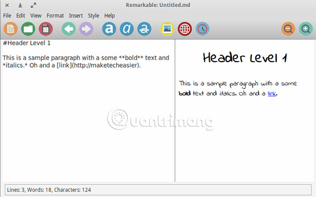Create a new document with the orange page icon
Screen dimensions: 316x197
[11, 29]
